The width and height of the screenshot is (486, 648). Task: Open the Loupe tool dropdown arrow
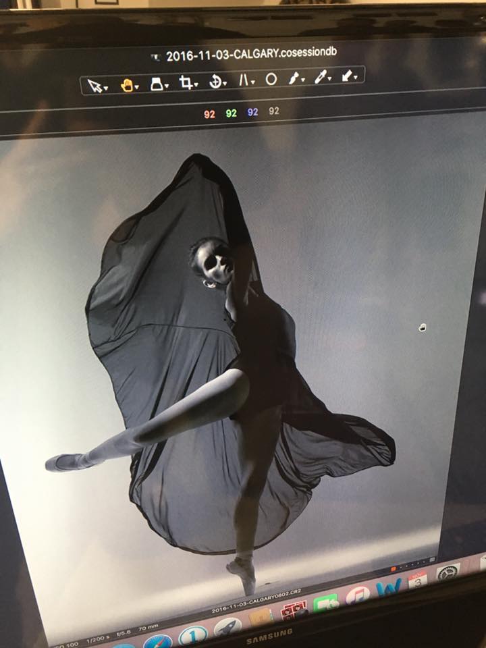tap(167, 86)
